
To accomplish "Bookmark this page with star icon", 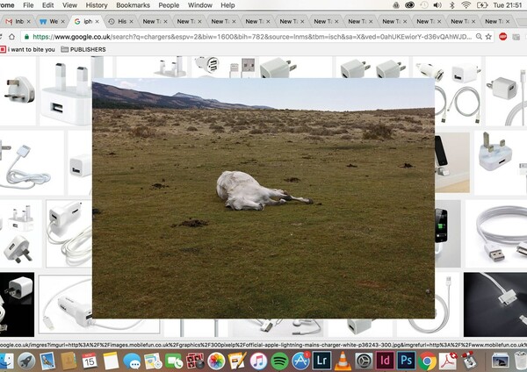I will click(488, 37).
